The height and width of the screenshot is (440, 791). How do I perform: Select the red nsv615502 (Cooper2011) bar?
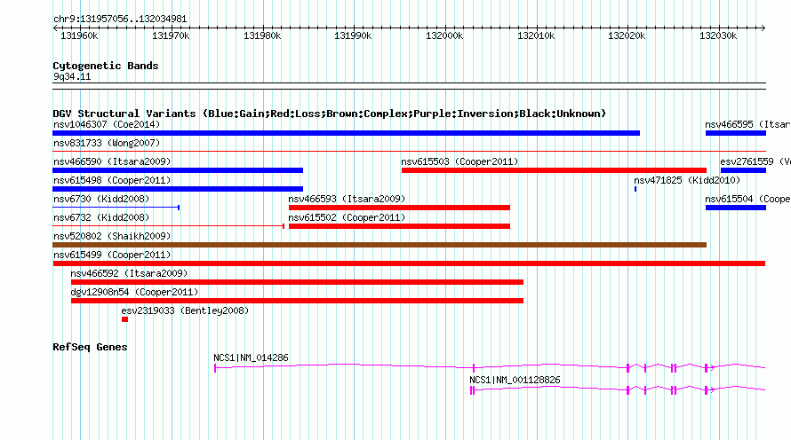[399, 226]
